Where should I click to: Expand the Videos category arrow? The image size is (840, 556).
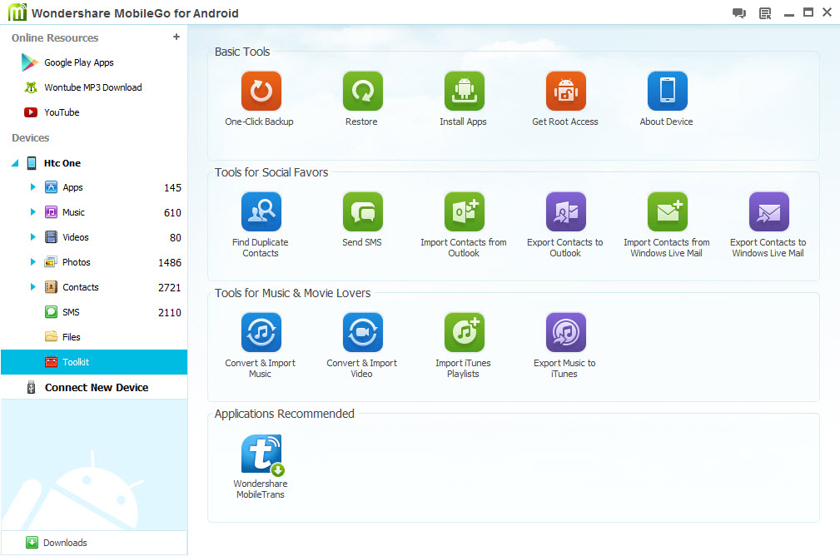click(32, 236)
